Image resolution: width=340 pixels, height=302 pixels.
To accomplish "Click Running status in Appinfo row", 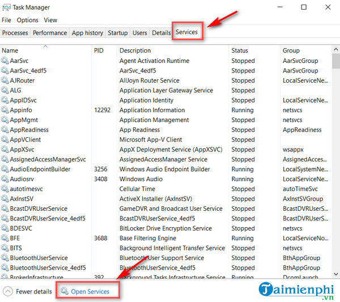I will point(243,110).
